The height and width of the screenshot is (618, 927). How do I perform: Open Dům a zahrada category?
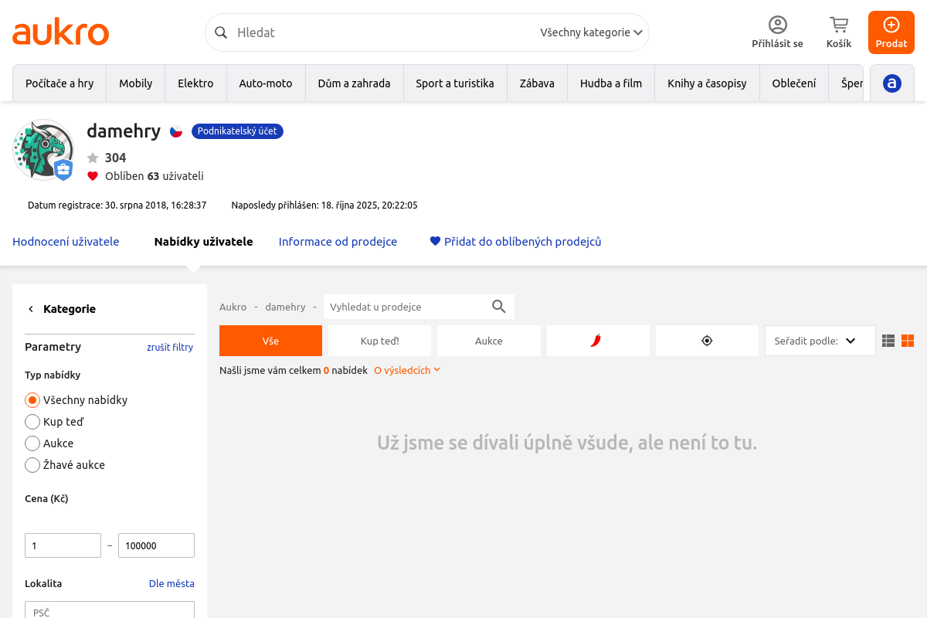pyautogui.click(x=354, y=83)
